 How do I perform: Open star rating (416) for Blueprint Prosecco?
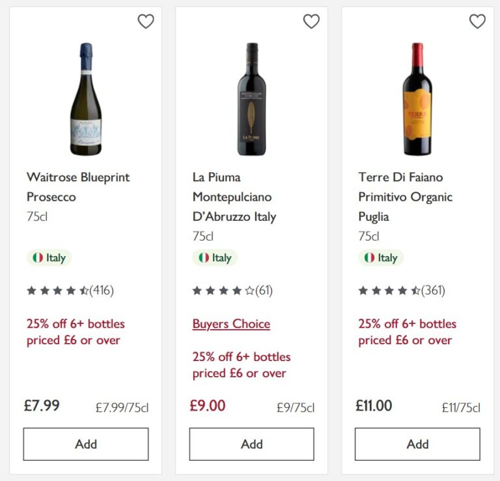coord(70,291)
